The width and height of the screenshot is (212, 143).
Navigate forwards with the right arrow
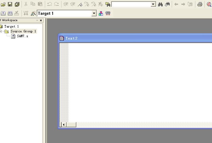click(183, 4)
